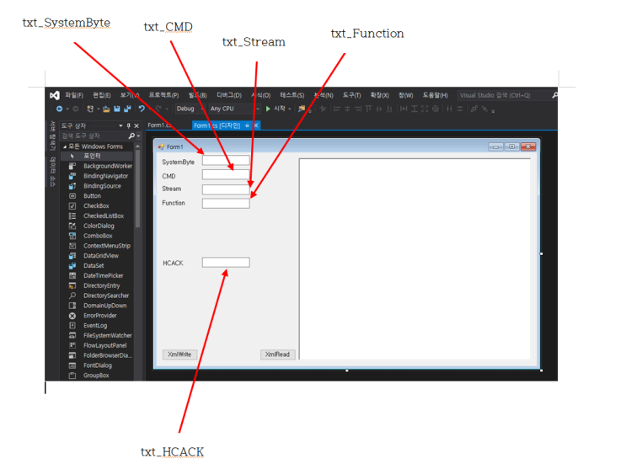This screenshot has width=626, height=474.
Task: Click the align tops layout icon
Action: pyautogui.click(x=368, y=109)
